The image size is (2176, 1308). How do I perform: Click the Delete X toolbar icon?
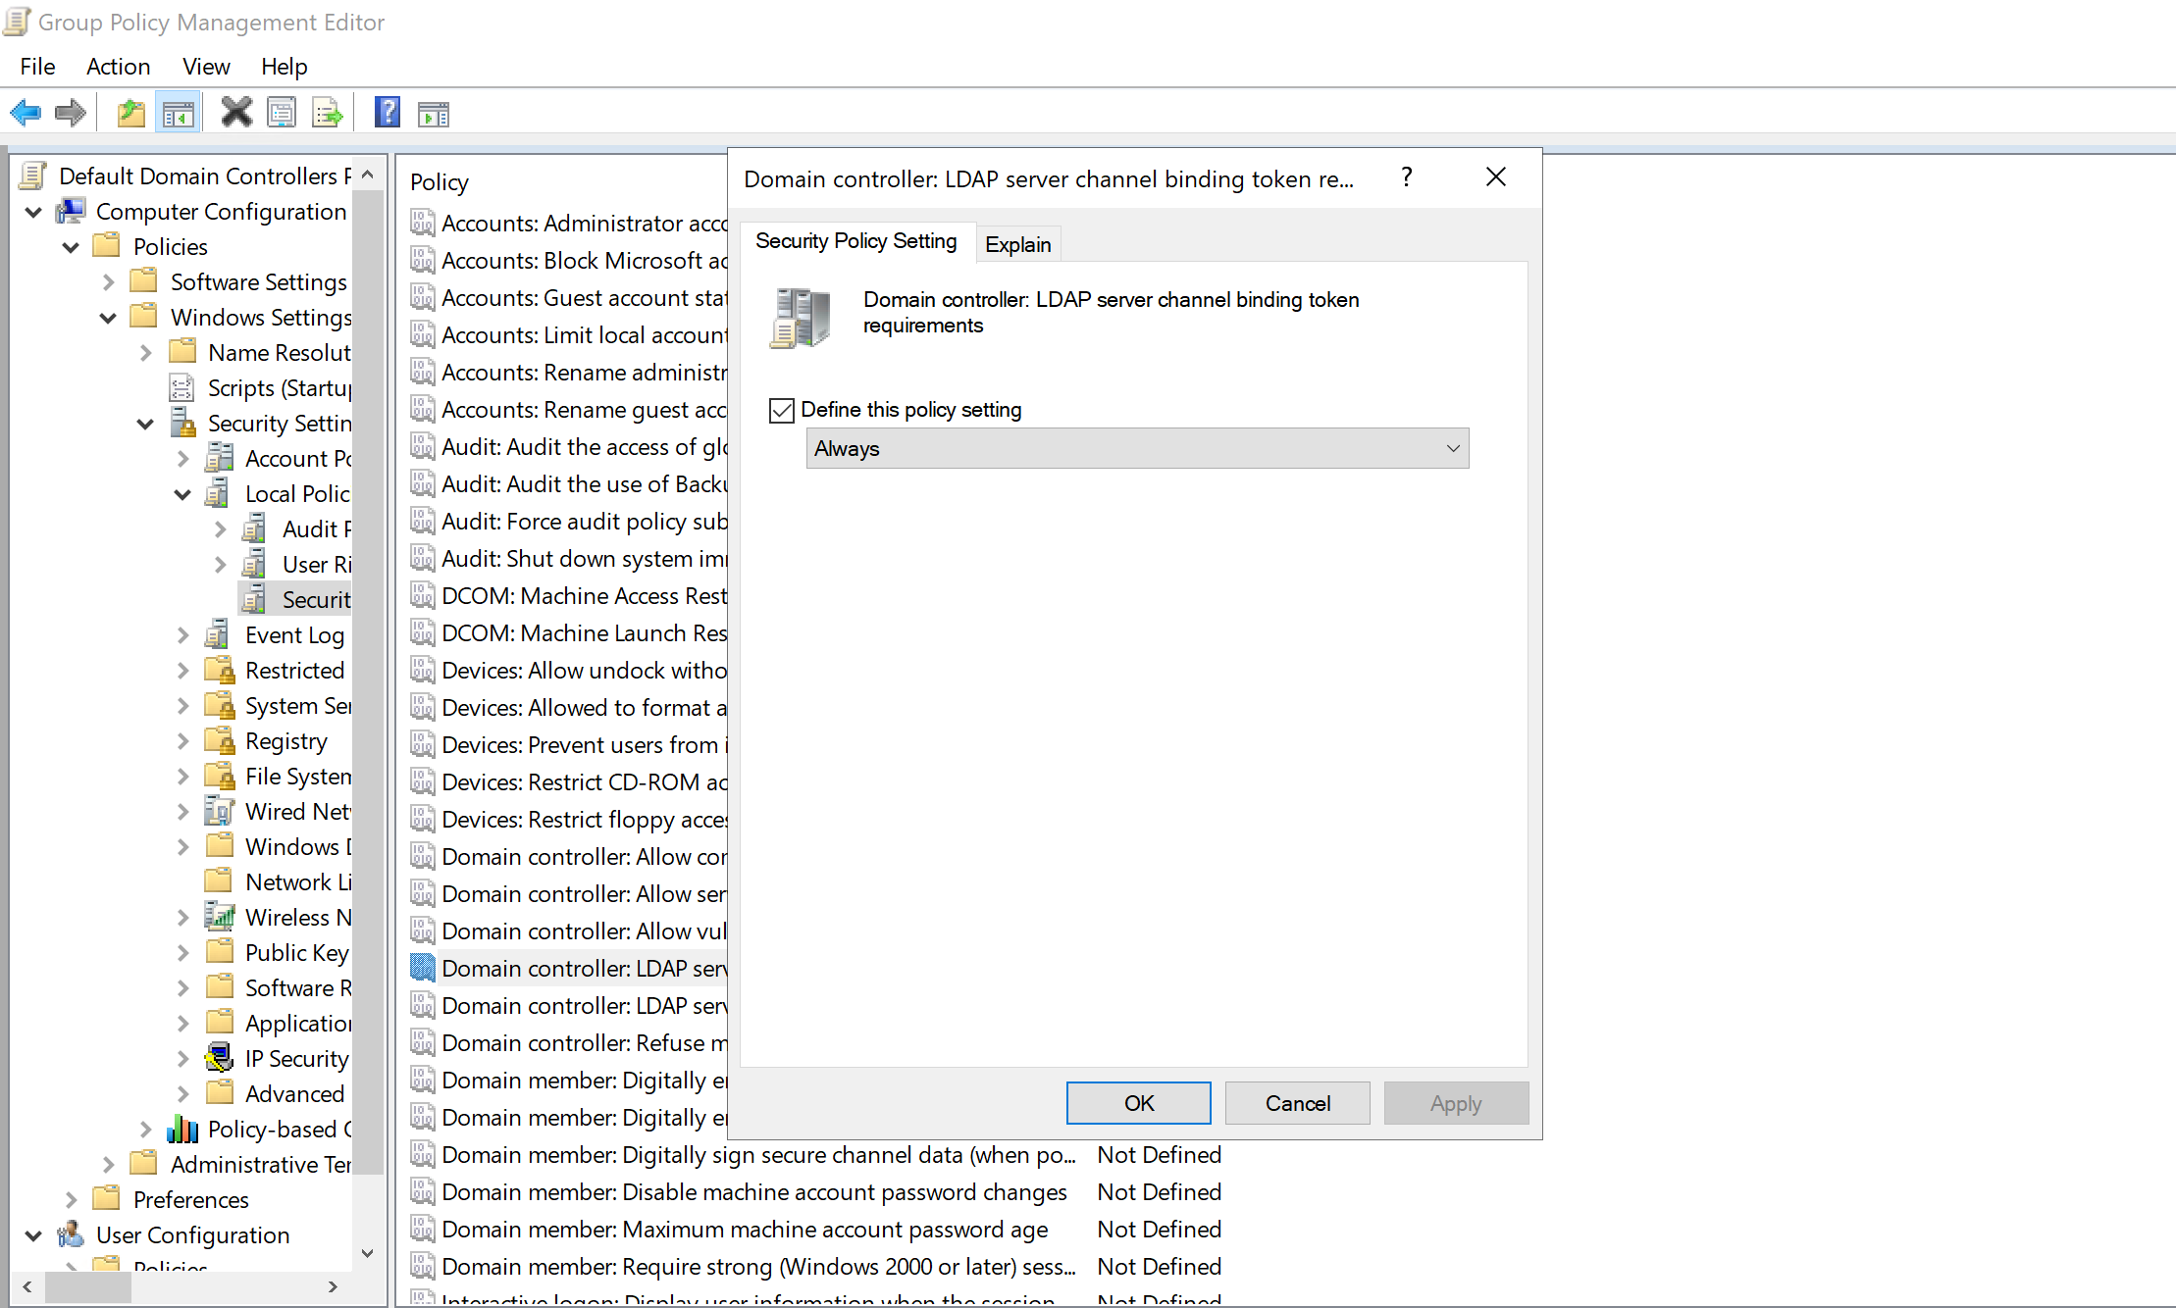point(235,114)
